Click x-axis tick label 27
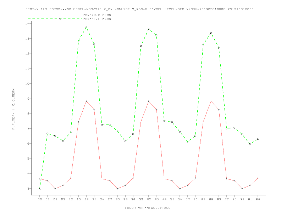Screen dimensions: 281x217 tap(110, 199)
